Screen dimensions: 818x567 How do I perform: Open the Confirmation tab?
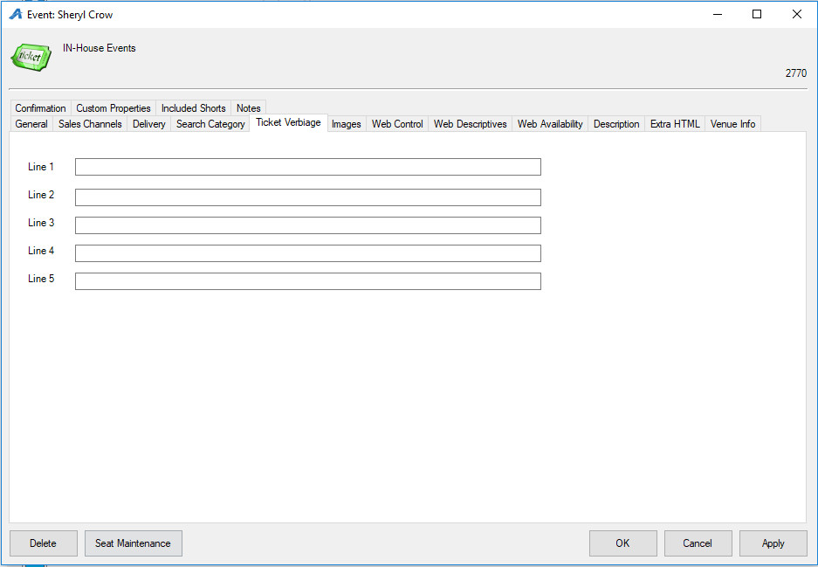point(40,108)
